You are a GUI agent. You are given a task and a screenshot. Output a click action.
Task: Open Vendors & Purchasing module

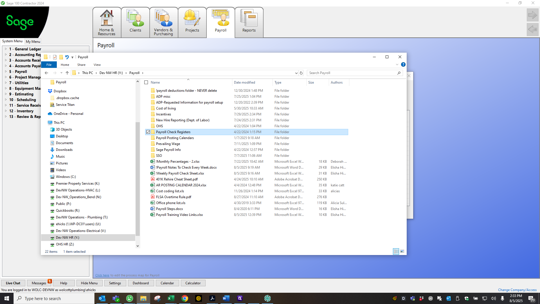click(x=163, y=23)
